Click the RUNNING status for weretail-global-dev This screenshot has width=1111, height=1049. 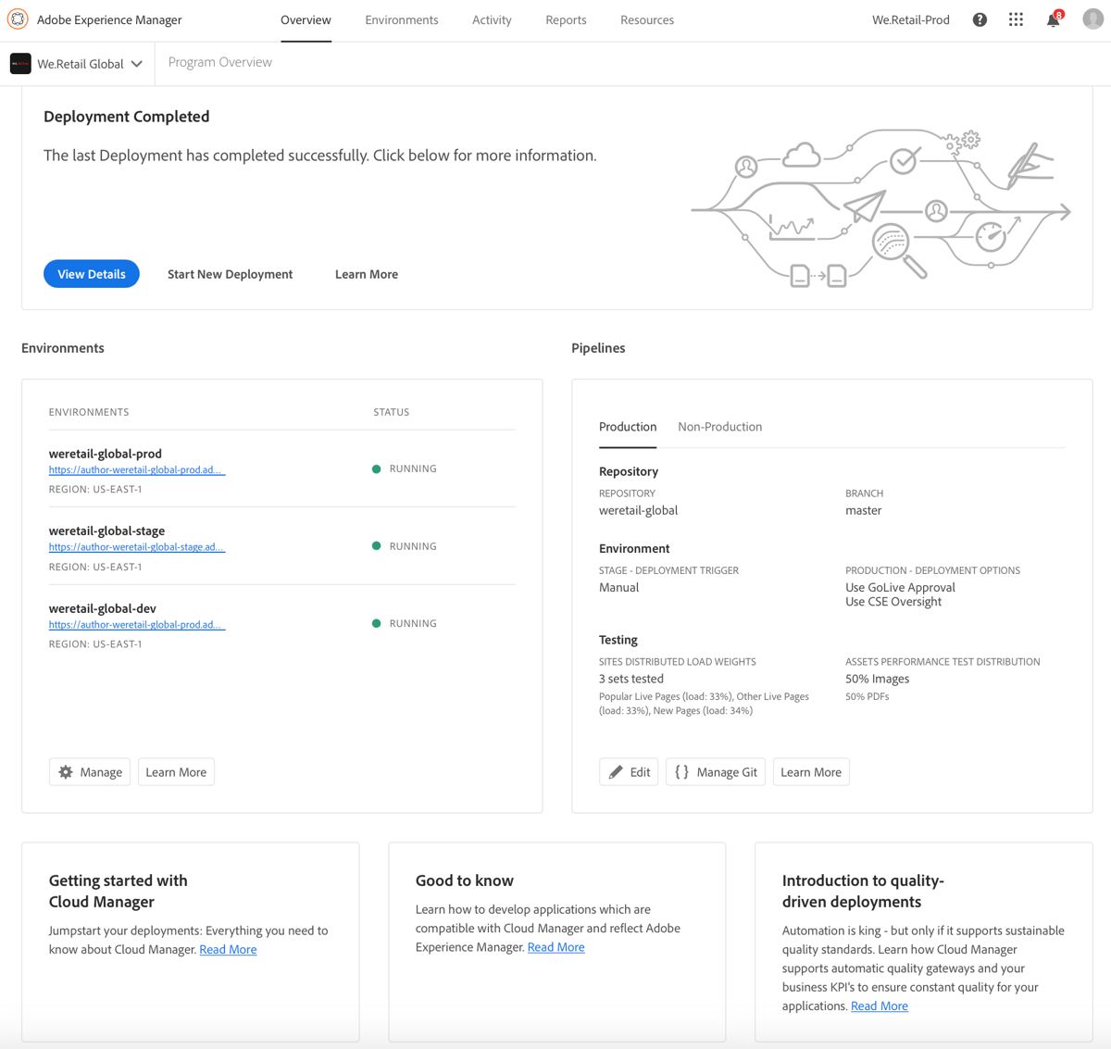point(413,624)
